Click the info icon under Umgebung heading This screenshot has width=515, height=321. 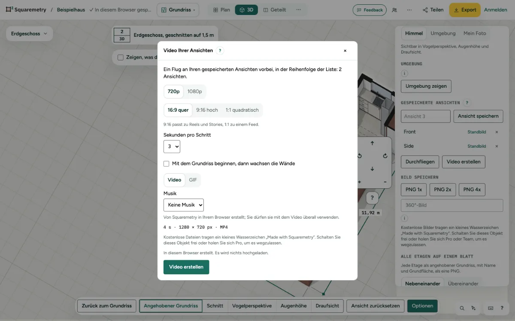pos(404,73)
